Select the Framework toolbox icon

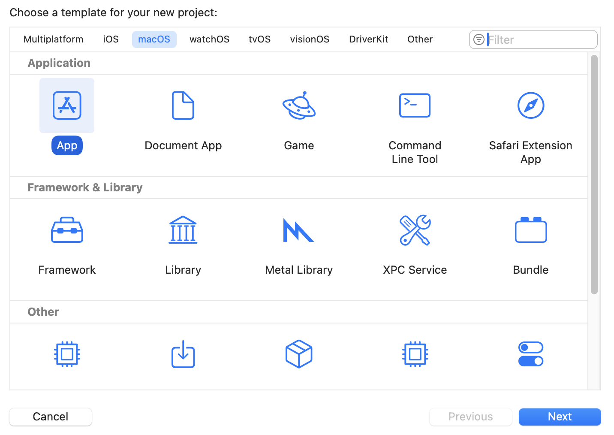pos(67,230)
